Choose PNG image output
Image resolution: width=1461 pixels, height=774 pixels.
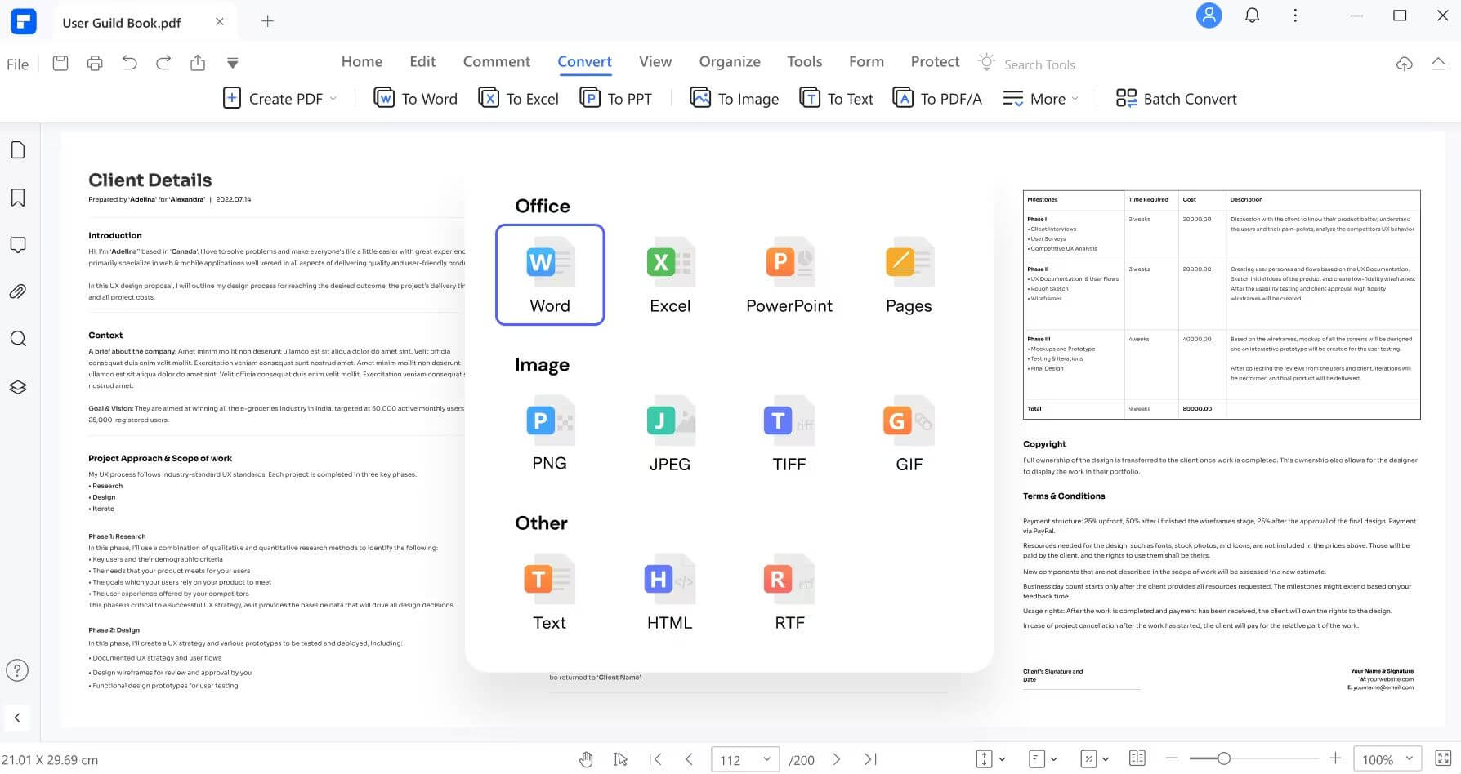[x=549, y=434]
